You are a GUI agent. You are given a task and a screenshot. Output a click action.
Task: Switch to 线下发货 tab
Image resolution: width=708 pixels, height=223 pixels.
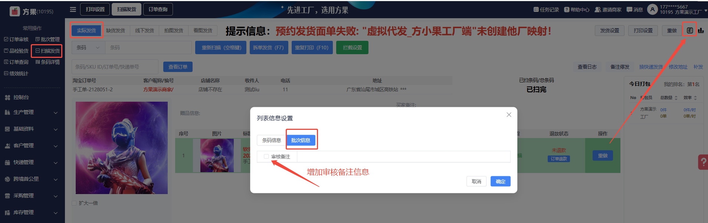(x=144, y=30)
